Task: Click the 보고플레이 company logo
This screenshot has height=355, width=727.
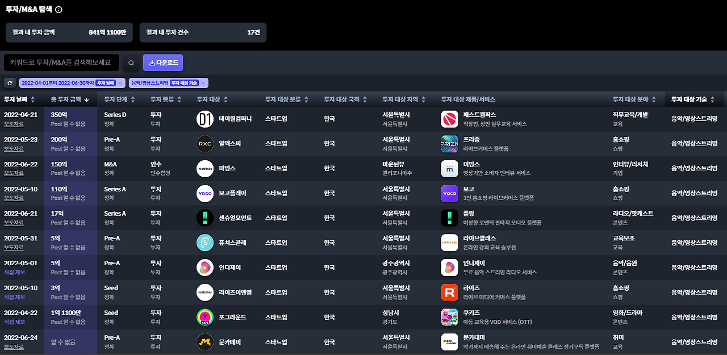Action: (205, 193)
